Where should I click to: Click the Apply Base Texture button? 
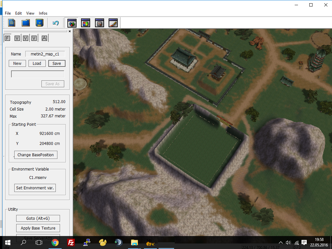[x=38, y=228]
